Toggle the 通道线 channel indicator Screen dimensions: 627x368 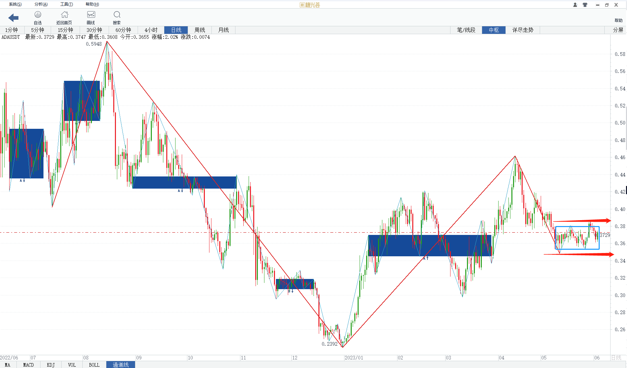(x=121, y=365)
